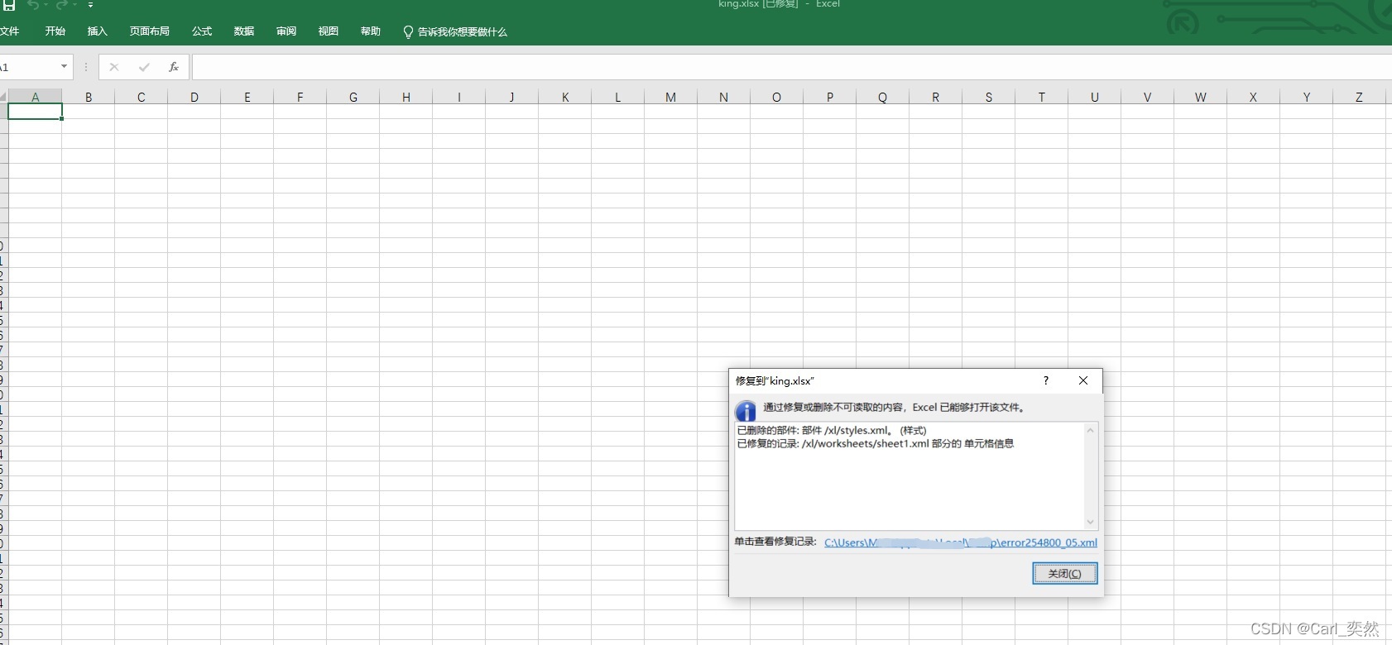Screen dimensions: 1392x645
Task: Switch to the 插入 ribbon tab
Action: click(98, 31)
